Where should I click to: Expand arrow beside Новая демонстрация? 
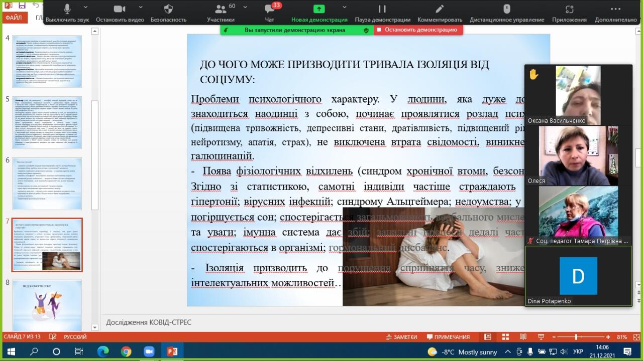click(345, 8)
